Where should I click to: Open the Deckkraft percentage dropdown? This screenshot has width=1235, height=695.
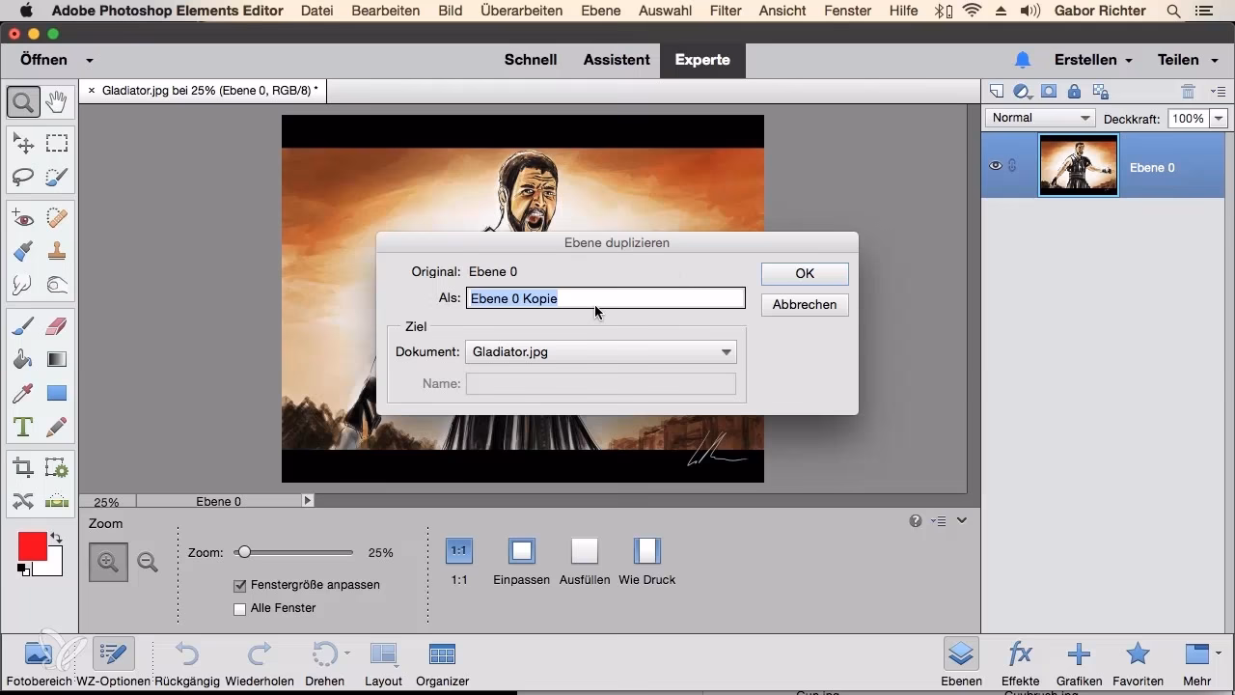click(1219, 118)
